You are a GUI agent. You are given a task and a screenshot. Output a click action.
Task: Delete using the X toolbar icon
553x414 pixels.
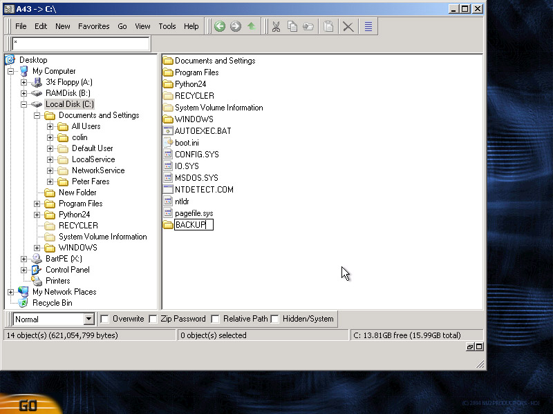click(348, 26)
